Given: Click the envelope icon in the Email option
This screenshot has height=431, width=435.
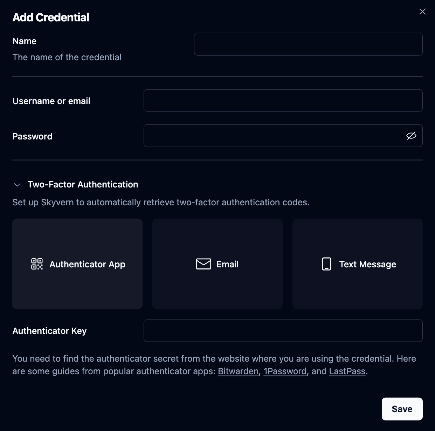Looking at the screenshot, I should click(x=203, y=264).
